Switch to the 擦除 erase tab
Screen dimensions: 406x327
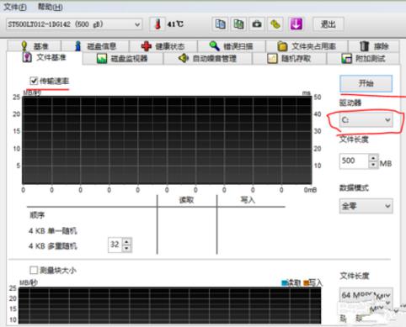pos(374,46)
